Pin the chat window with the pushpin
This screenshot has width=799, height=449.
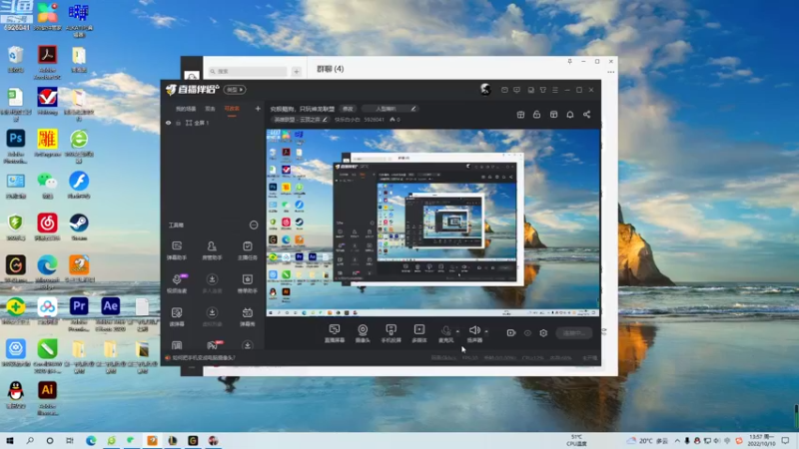(x=569, y=62)
